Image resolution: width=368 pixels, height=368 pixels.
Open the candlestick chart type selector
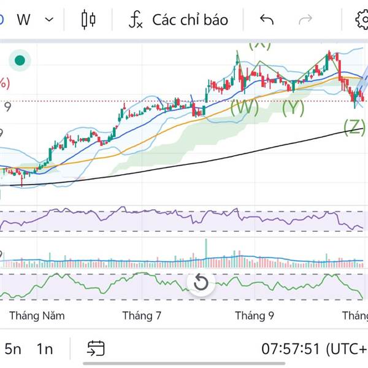pos(88,20)
